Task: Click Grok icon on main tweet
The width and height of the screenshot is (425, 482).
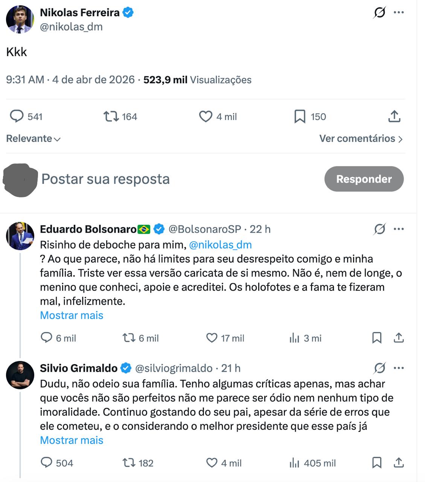Action: (x=379, y=13)
